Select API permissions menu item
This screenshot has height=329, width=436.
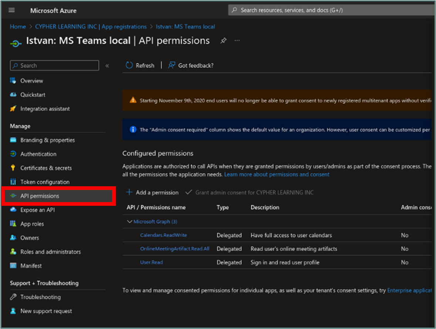58,196
